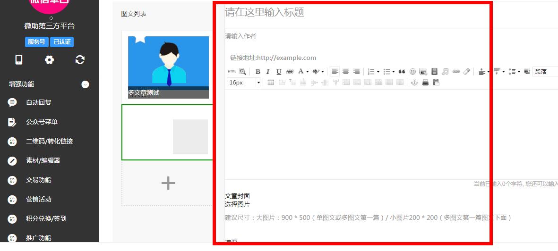Viewport: 558px width, 251px height.
Task: Toggle underline formatting
Action: 279,72
